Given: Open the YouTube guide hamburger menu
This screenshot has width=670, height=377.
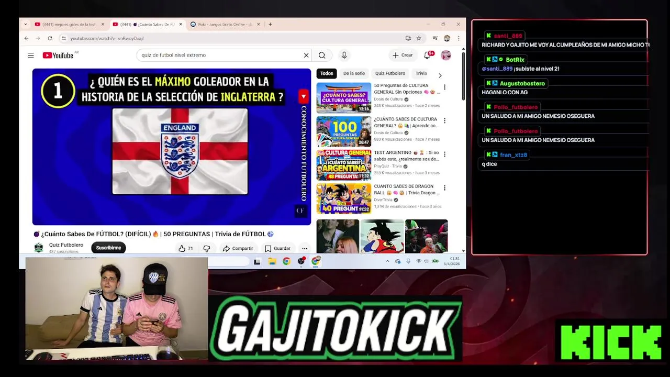Looking at the screenshot, I should 31,55.
